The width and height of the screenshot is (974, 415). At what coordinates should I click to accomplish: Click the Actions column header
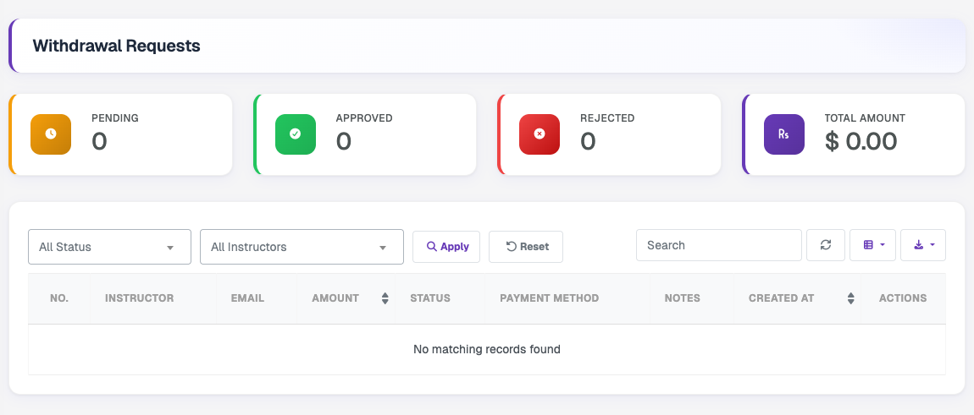903,298
